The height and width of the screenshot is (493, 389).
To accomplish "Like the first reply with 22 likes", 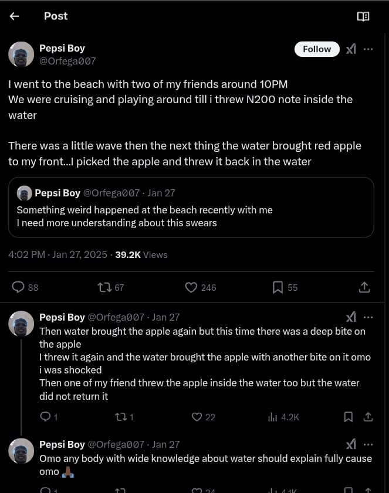I will click(197, 417).
